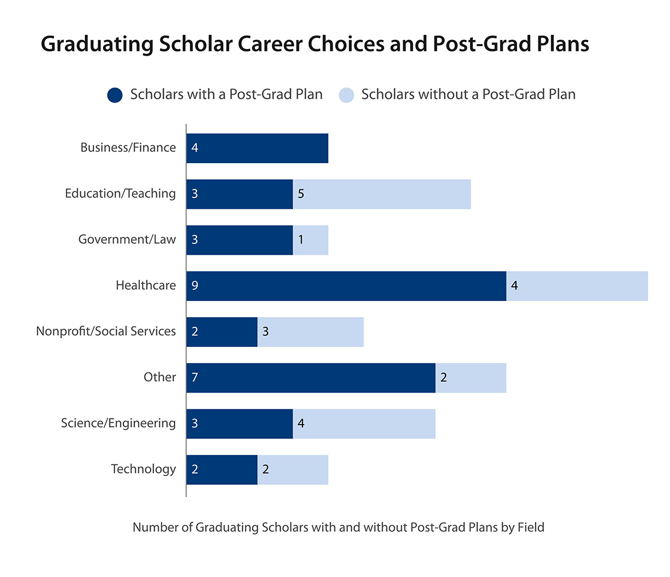The height and width of the screenshot is (577, 670).
Task: Select the "Scholars with a Post-Grad Plan" legend label
Action: (x=226, y=94)
